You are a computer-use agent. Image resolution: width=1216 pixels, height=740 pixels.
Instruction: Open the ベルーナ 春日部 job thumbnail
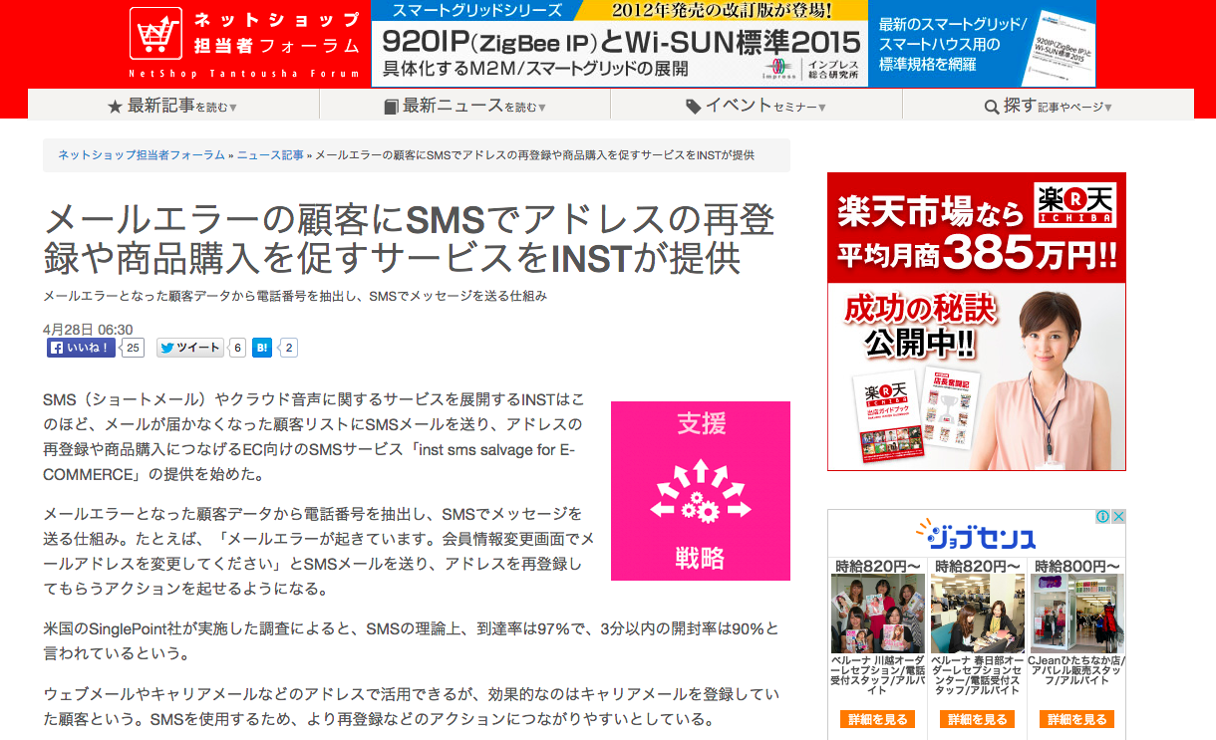click(x=978, y=614)
